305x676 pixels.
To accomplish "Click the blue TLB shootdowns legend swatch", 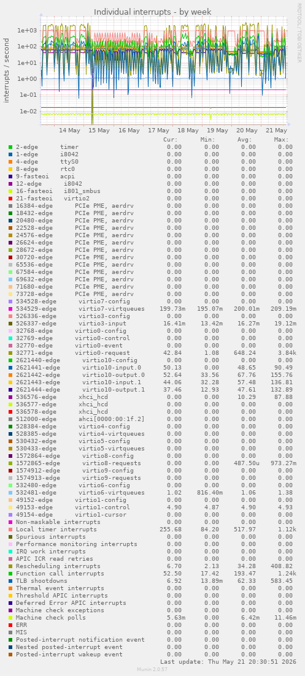I will click(10, 581).
